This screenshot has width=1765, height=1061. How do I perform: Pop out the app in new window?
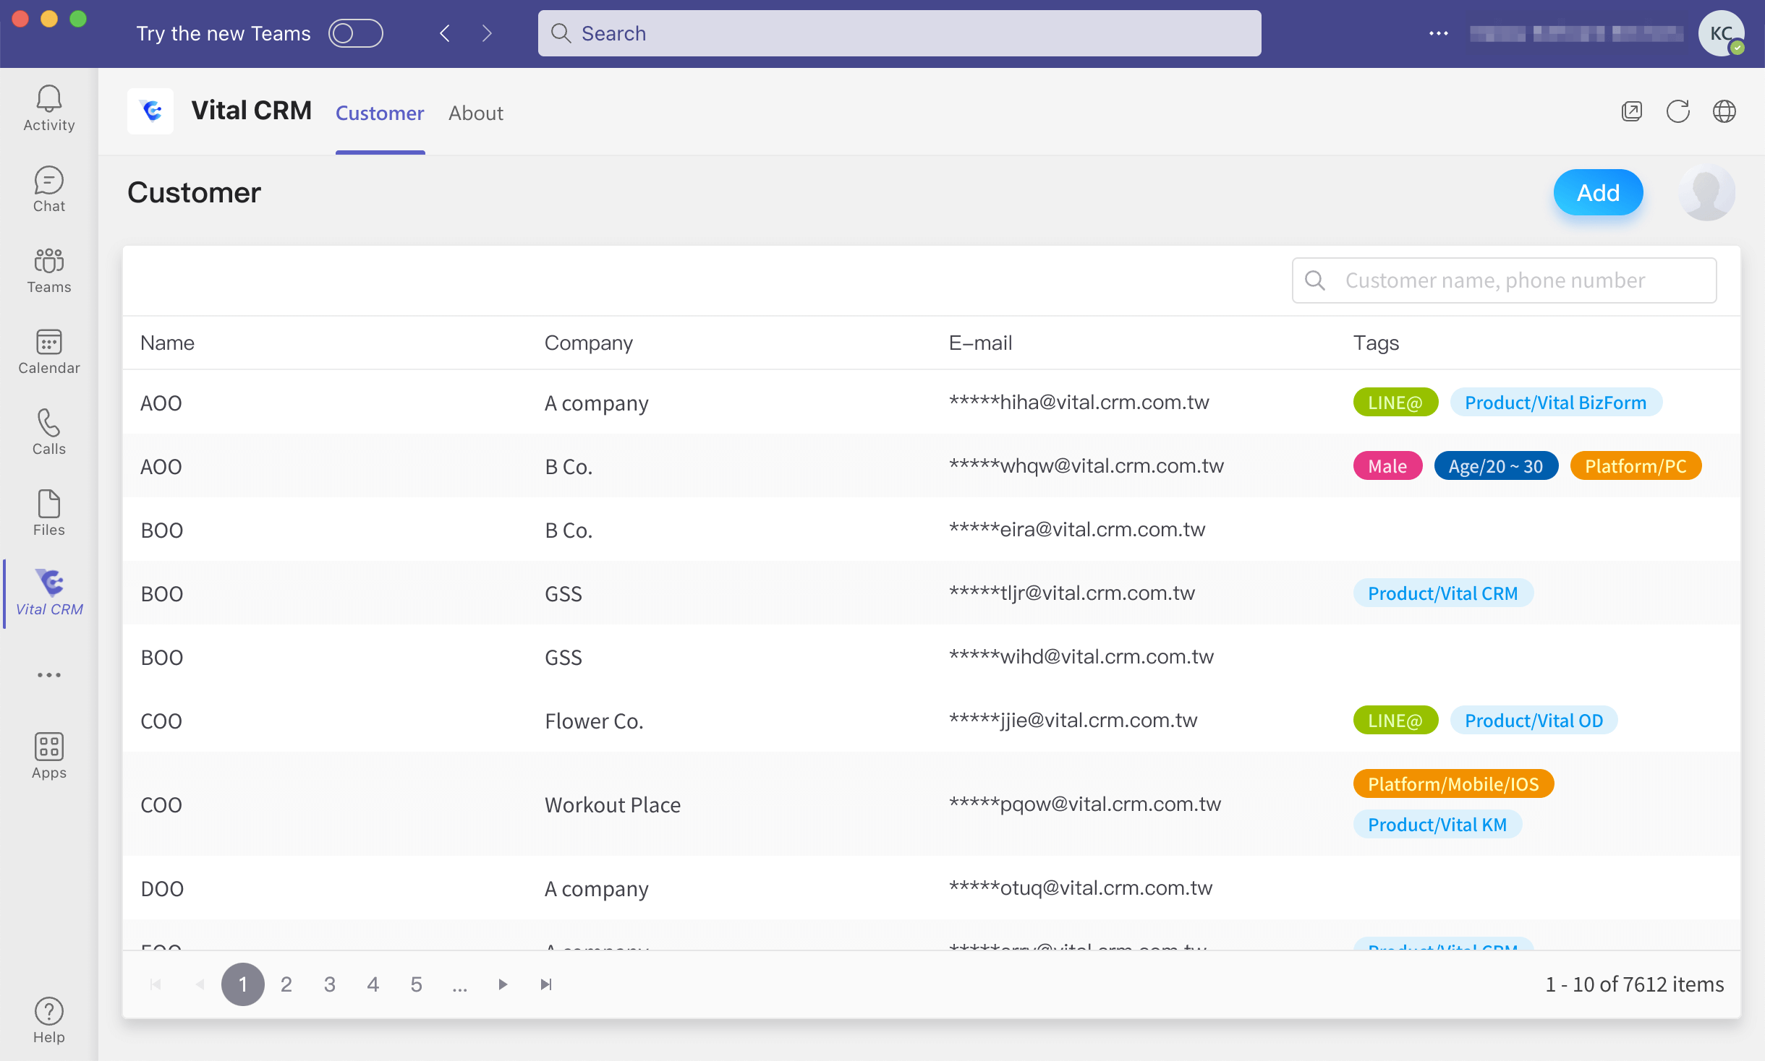tap(1632, 111)
